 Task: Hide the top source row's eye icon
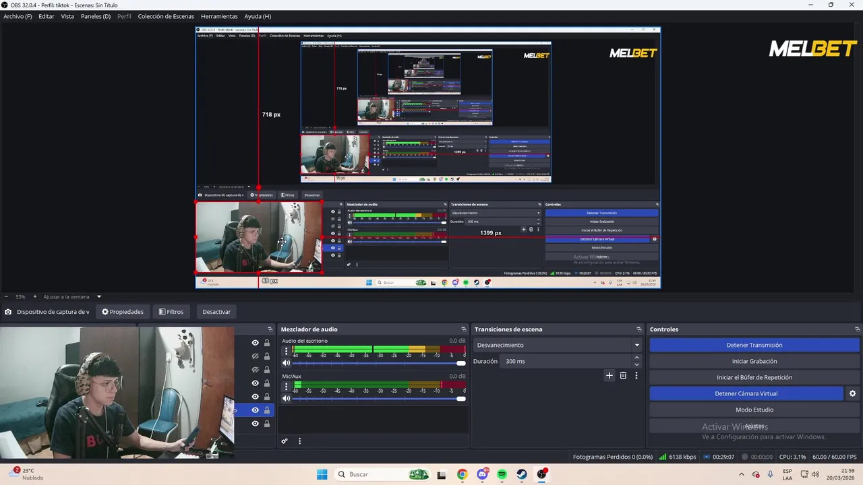255,343
